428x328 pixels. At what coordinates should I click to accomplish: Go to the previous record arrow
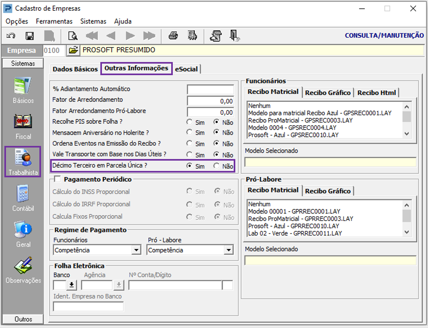click(x=111, y=36)
